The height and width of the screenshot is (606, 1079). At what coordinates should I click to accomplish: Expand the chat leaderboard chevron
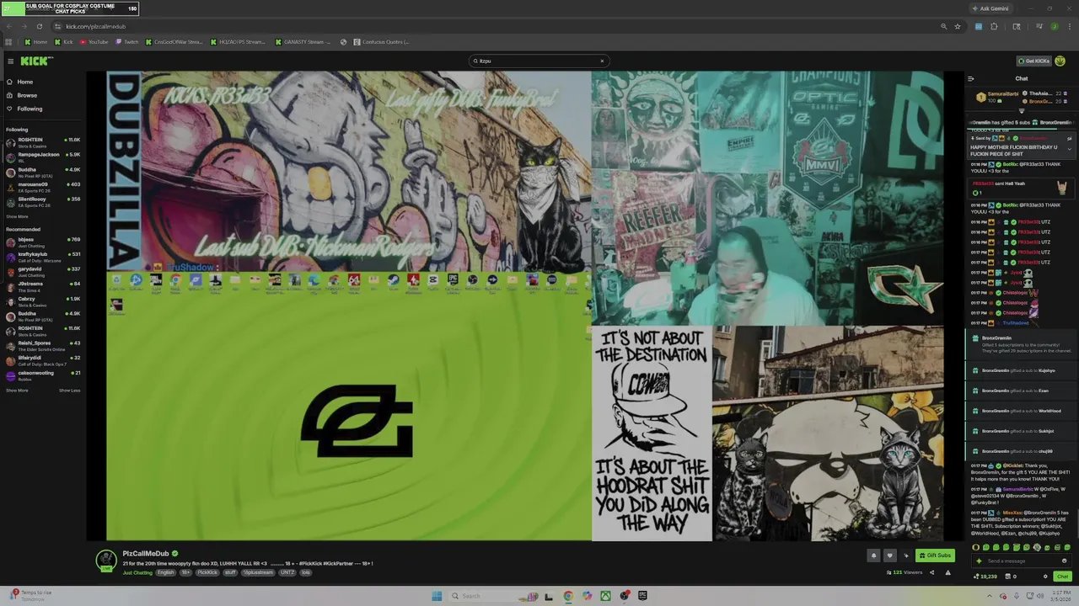pyautogui.click(x=1022, y=111)
